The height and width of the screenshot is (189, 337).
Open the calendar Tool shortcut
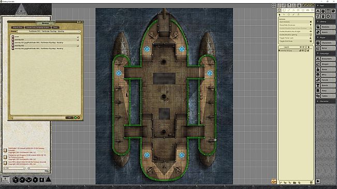(x=328, y=11)
